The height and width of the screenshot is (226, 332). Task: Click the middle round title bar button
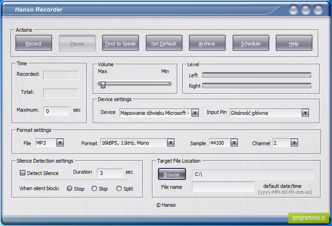click(x=306, y=10)
